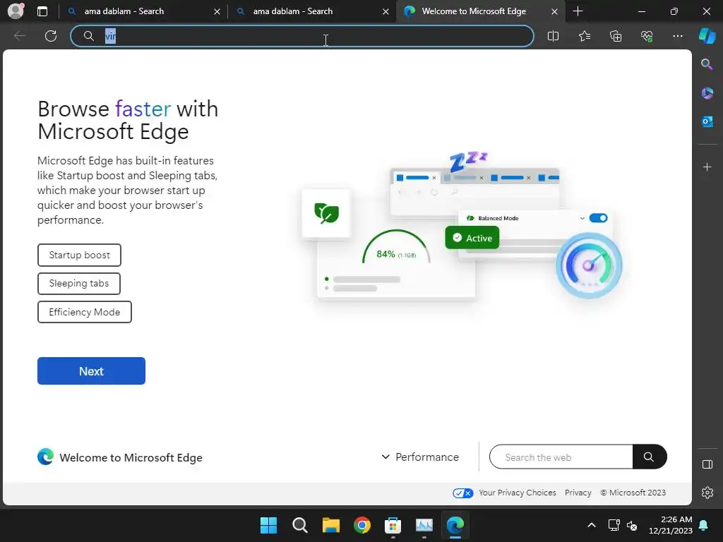Screen dimensions: 723x542
Task: Open File Explorer from taskbar
Action: [331, 525]
